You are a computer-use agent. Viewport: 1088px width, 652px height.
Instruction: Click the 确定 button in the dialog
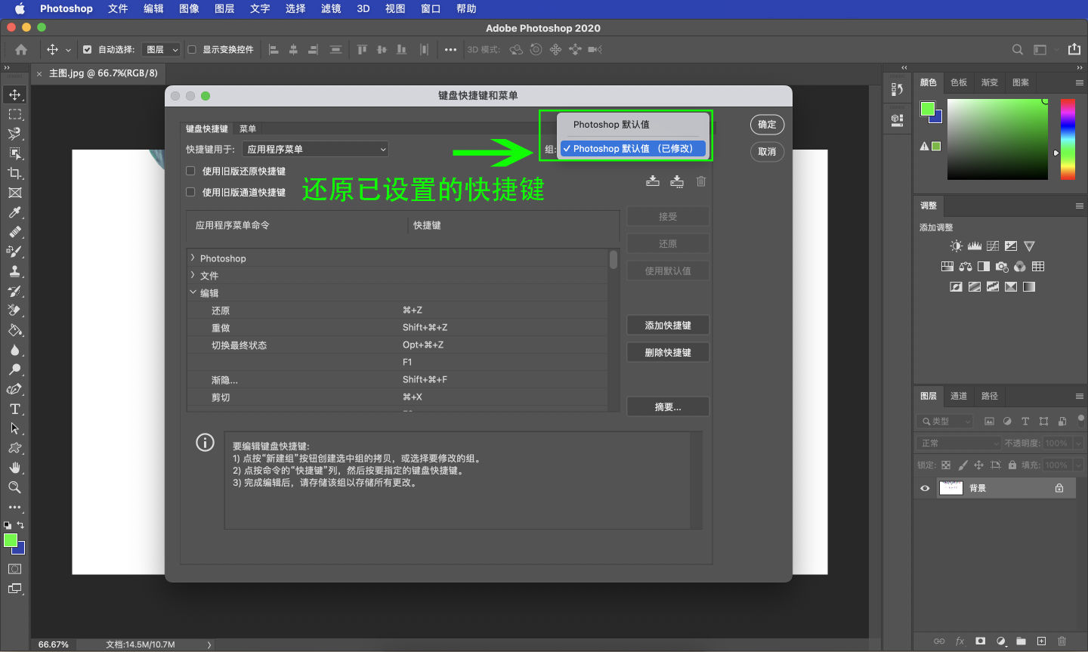pos(767,125)
